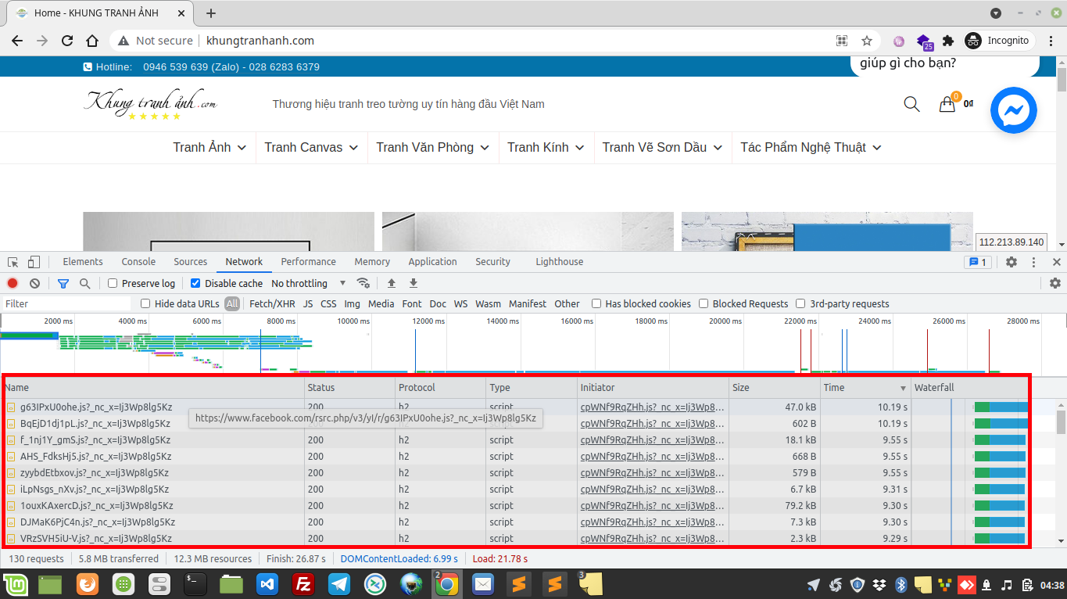Screen dimensions: 1067x599
Task: Check Has blocked cookies
Action: (596, 303)
